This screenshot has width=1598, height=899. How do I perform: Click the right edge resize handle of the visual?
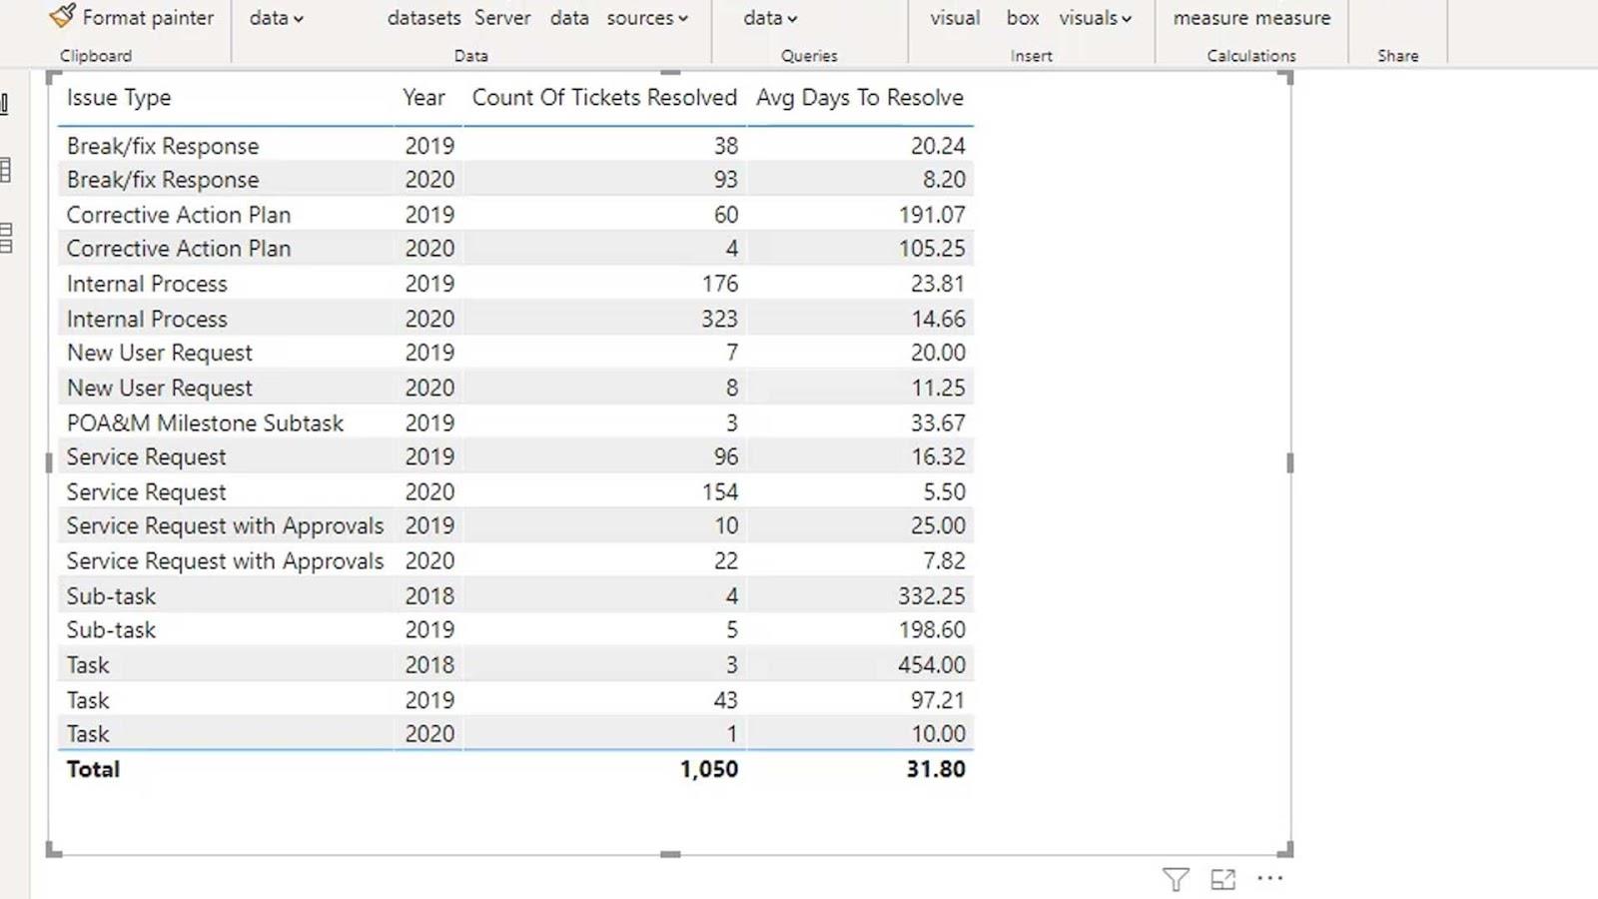coord(1289,462)
